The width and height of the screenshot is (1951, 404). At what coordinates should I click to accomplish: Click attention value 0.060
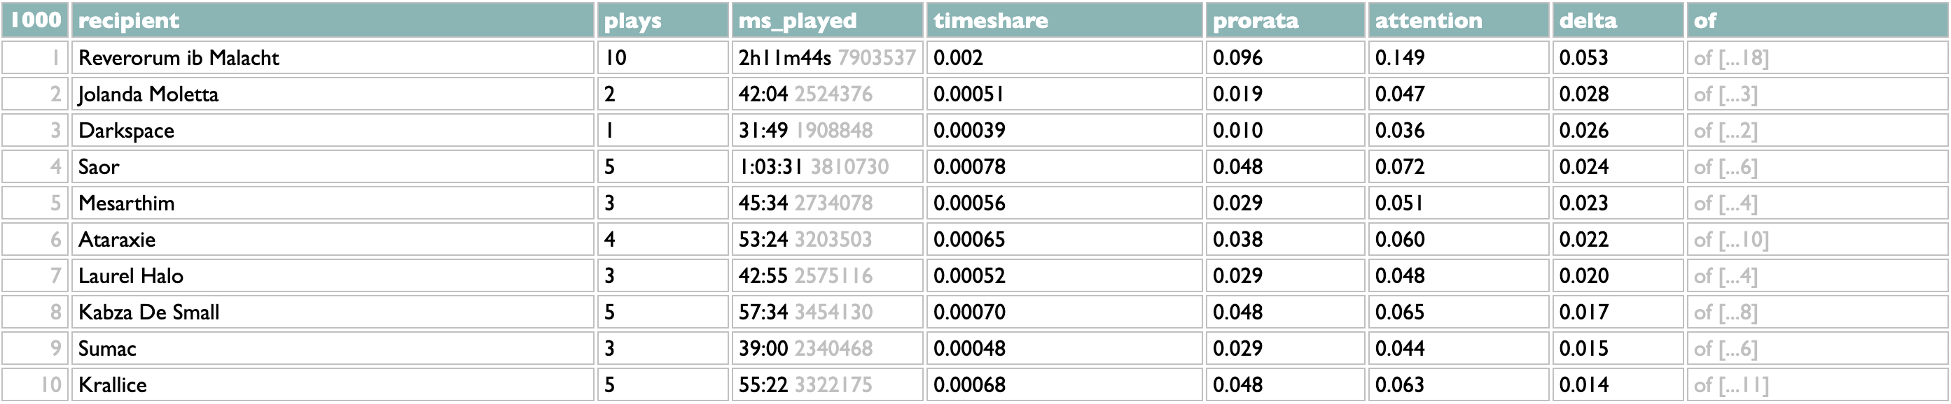[1400, 239]
